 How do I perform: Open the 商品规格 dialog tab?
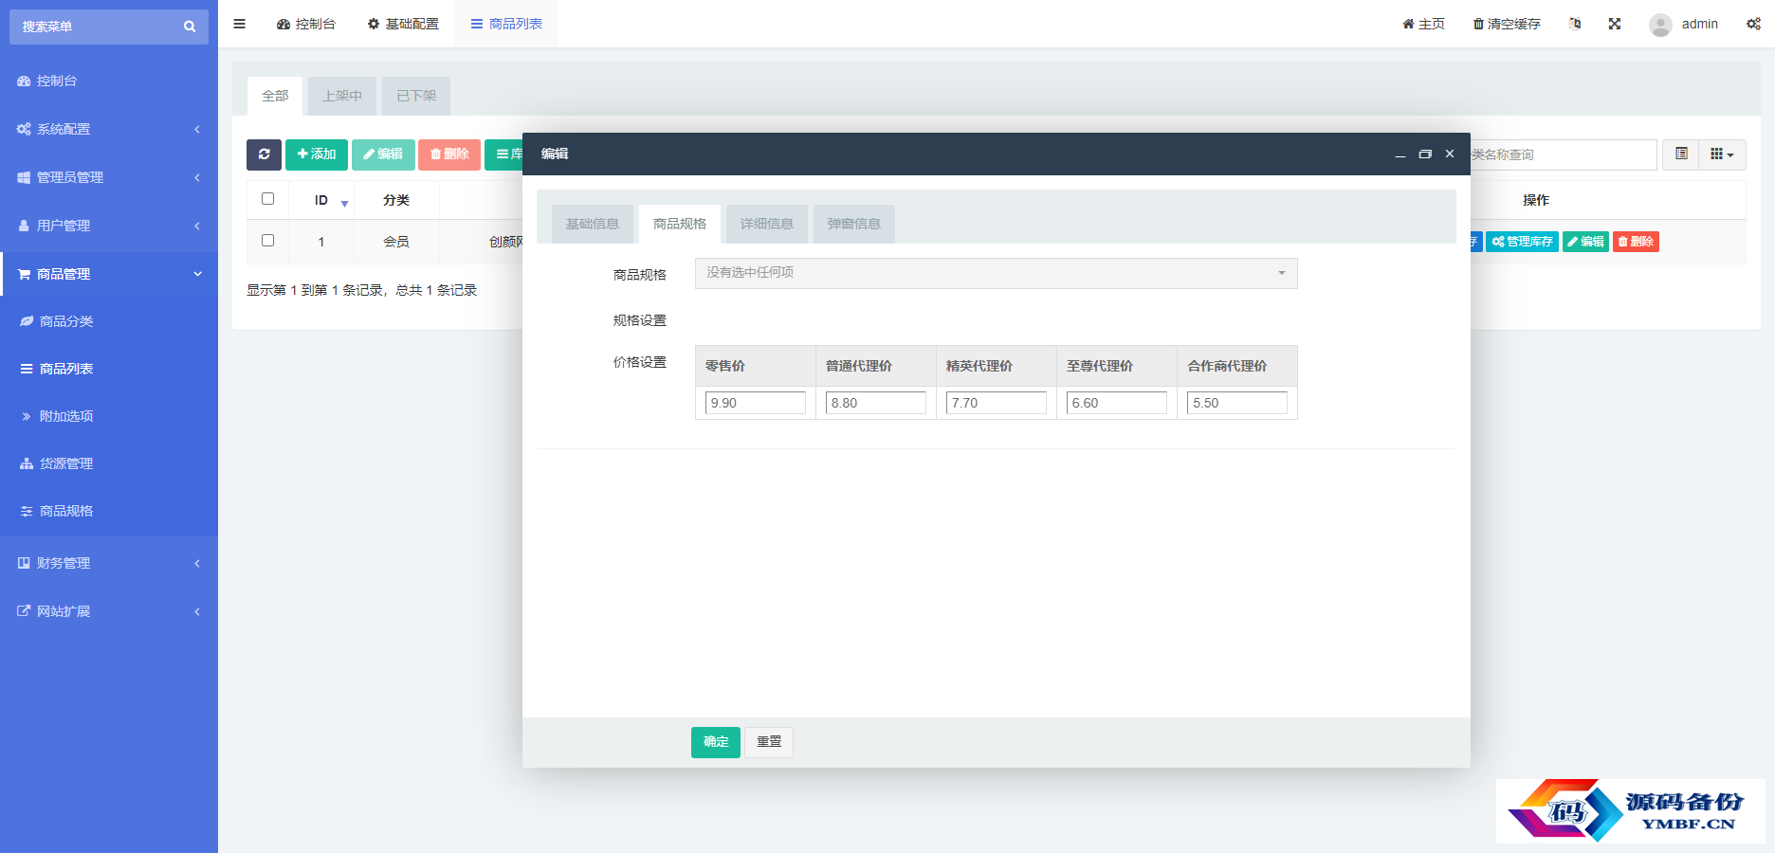click(x=680, y=224)
